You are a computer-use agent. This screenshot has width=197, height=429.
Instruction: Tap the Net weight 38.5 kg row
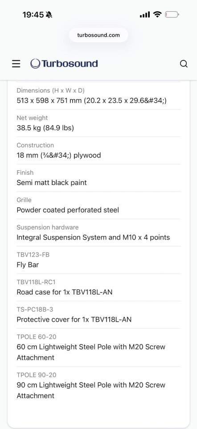98,123
